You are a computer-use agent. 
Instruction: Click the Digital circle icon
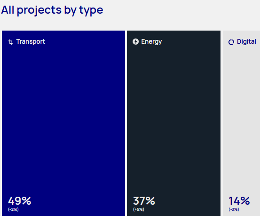pos(231,42)
